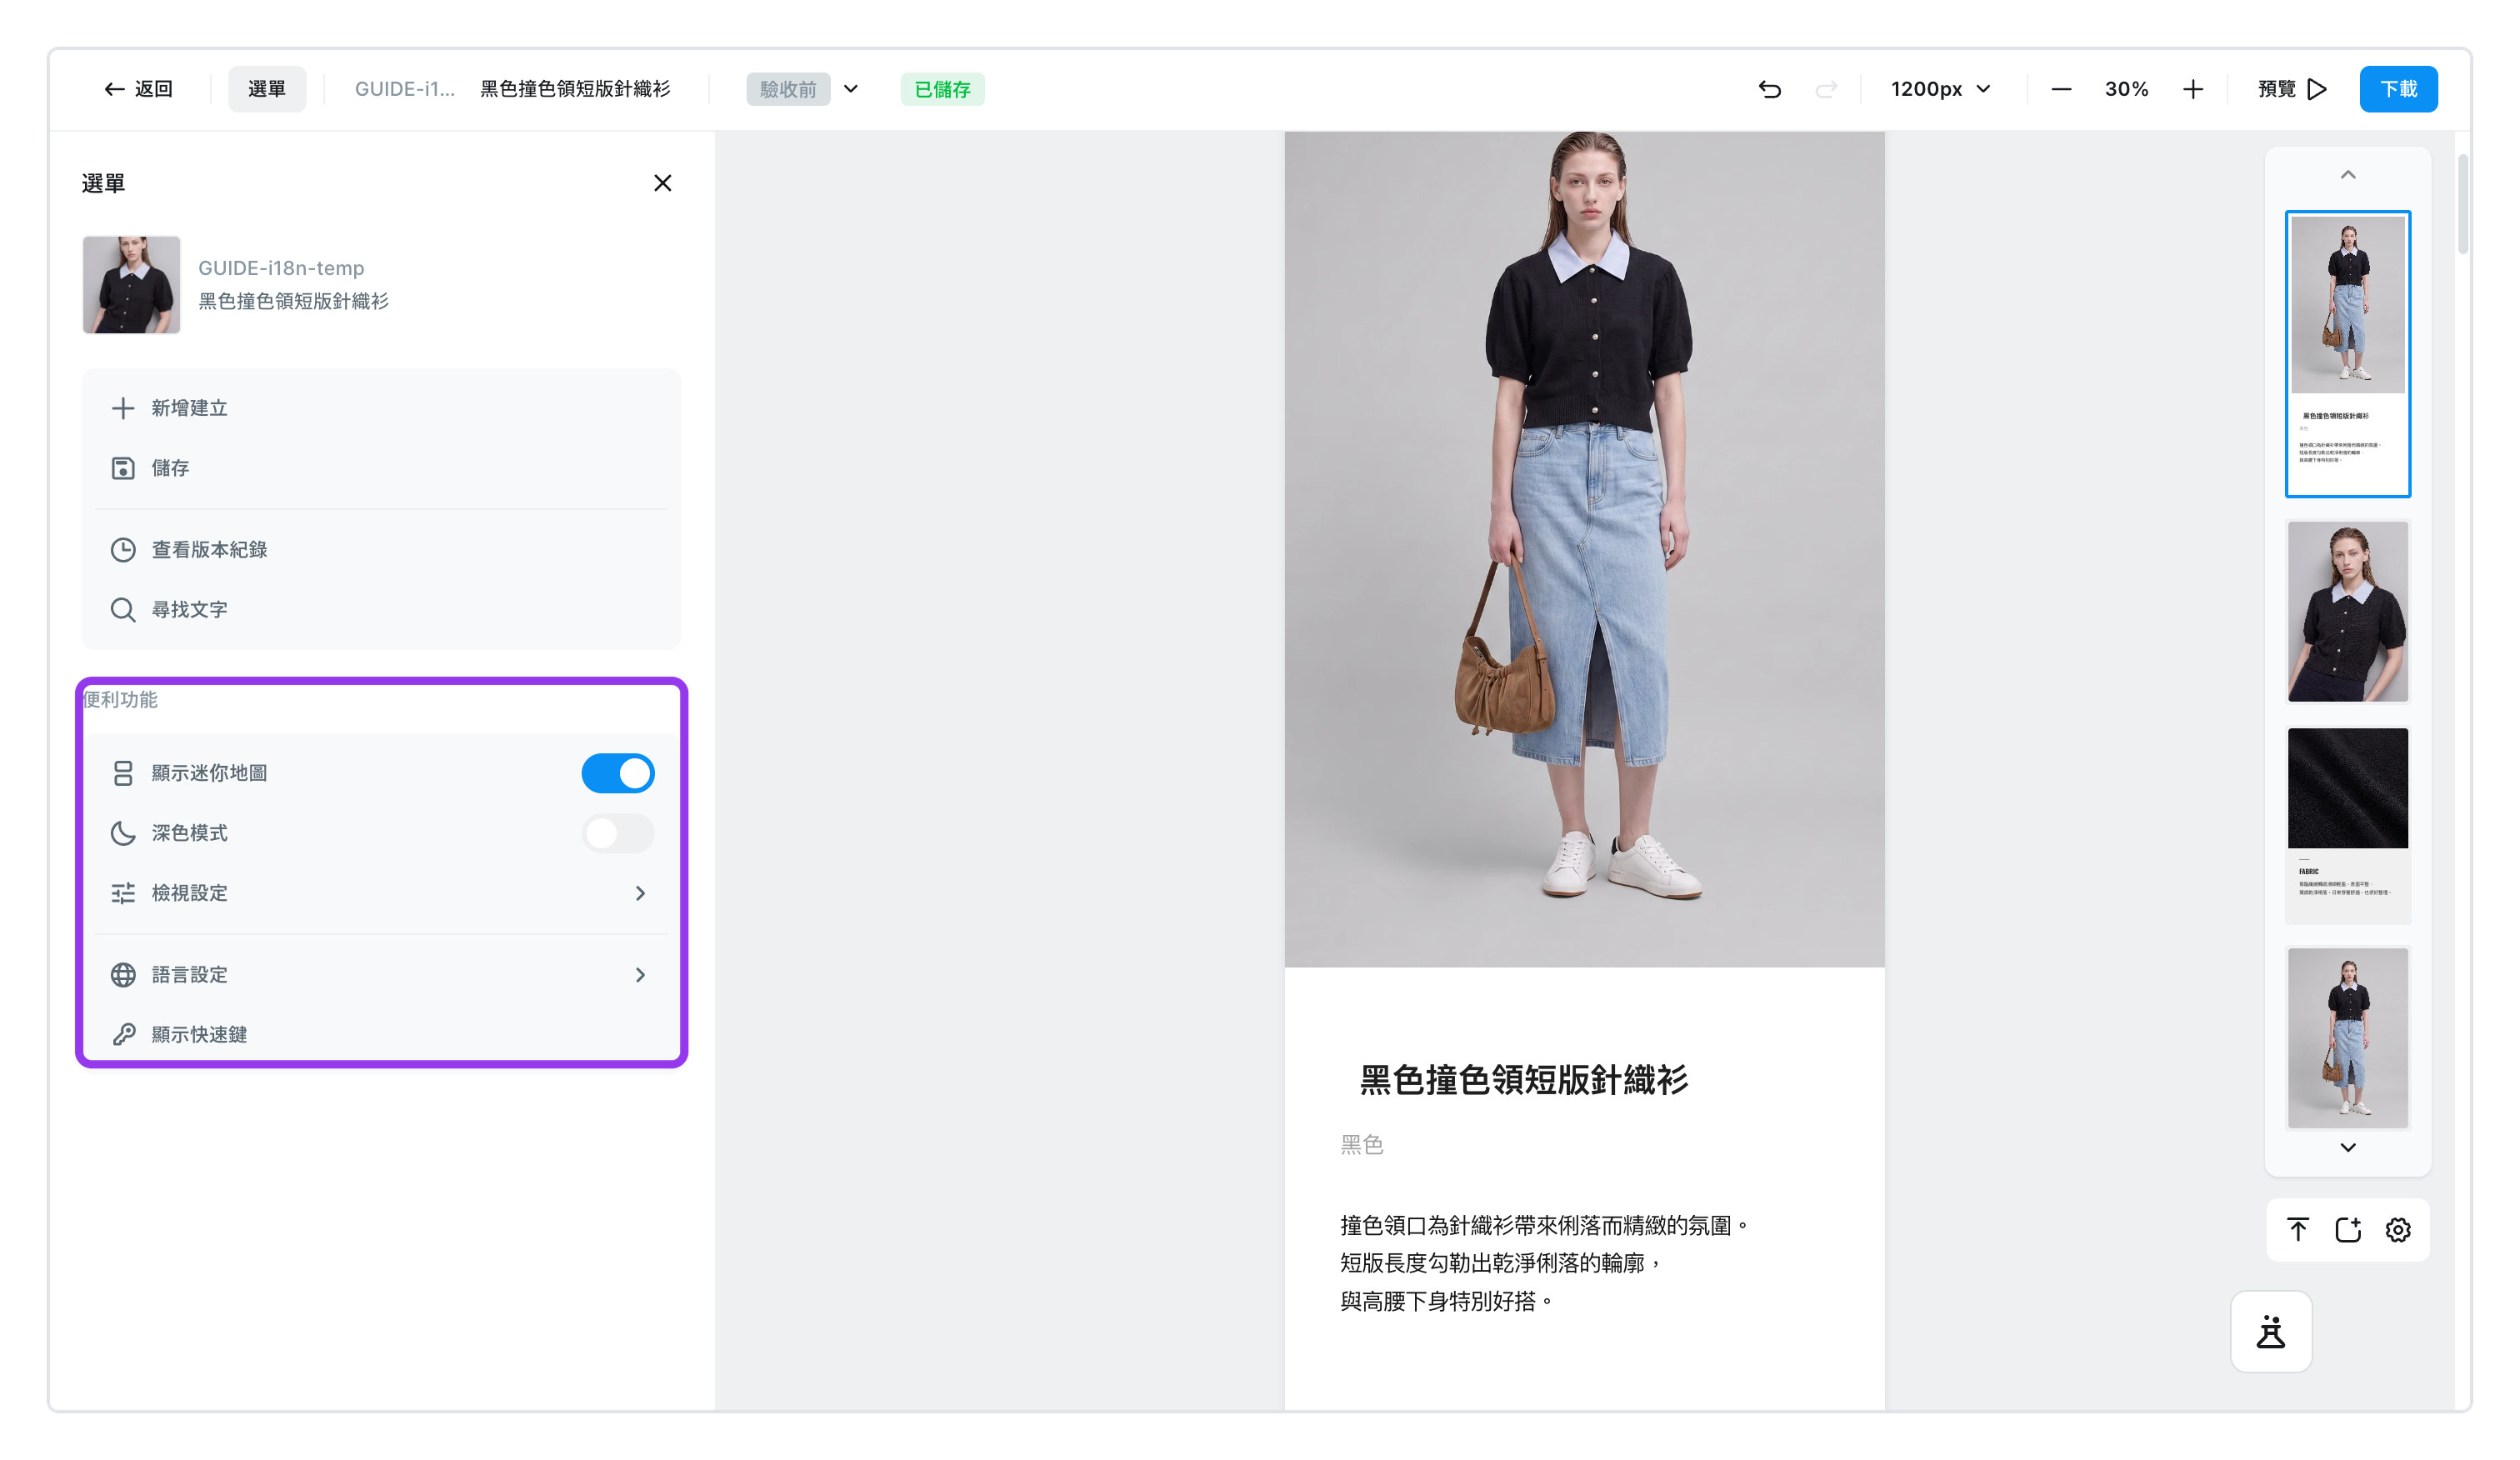
Task: Open the 驗收前 status dropdown
Action: click(803, 89)
